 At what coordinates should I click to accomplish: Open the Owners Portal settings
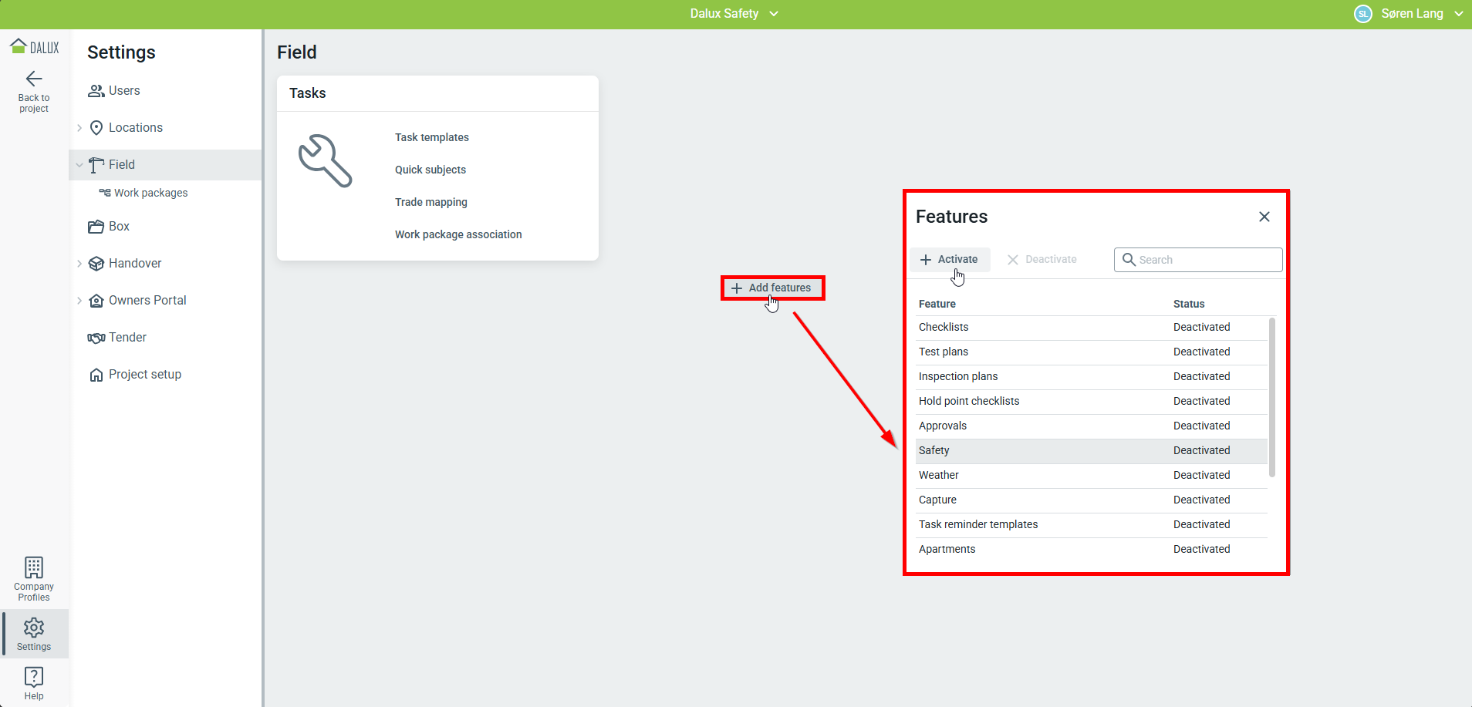coord(147,301)
